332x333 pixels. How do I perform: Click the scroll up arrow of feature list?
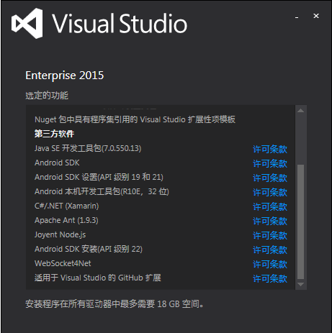pyautogui.click(x=300, y=111)
